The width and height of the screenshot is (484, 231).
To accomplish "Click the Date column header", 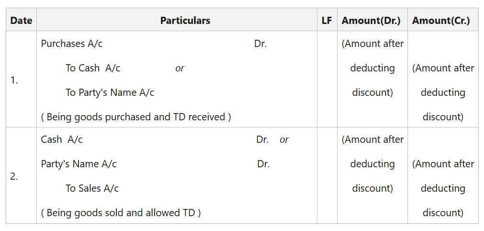I will pyautogui.click(x=21, y=21).
